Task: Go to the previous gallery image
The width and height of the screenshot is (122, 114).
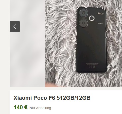Action: click(x=15, y=27)
